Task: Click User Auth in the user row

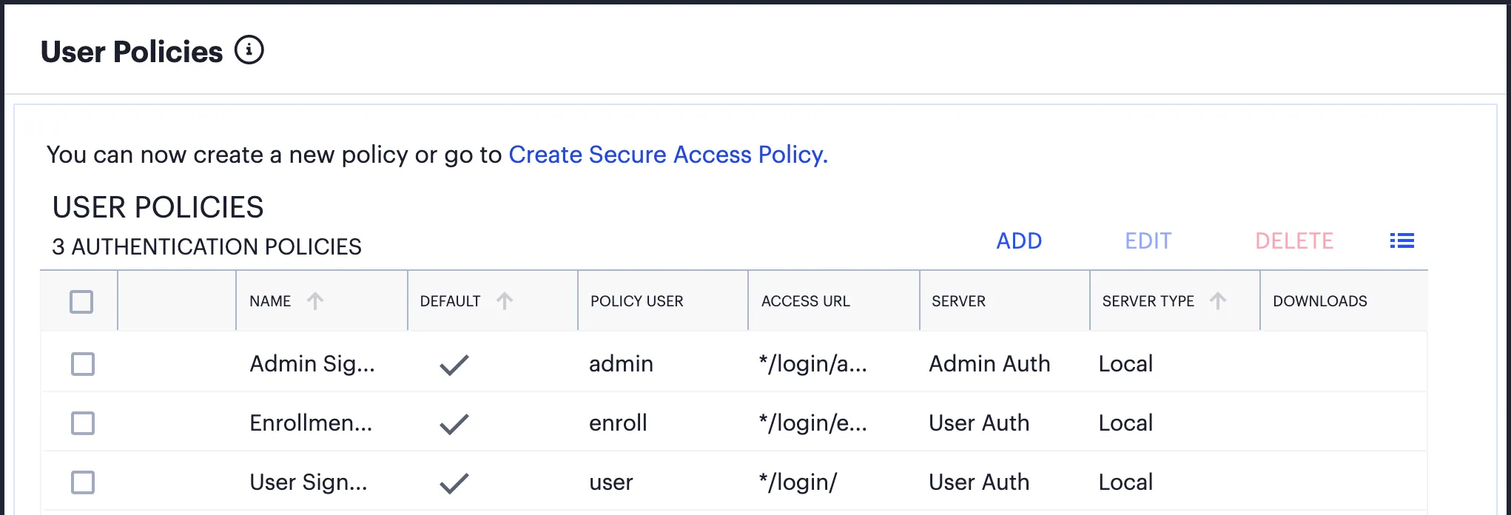Action: pyautogui.click(x=979, y=482)
